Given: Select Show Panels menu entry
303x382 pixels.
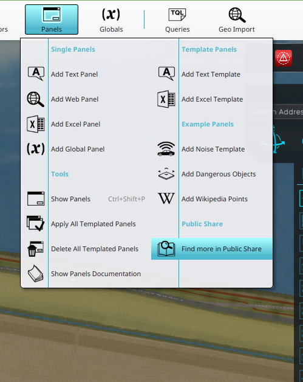Looking at the screenshot, I should coord(71,199).
